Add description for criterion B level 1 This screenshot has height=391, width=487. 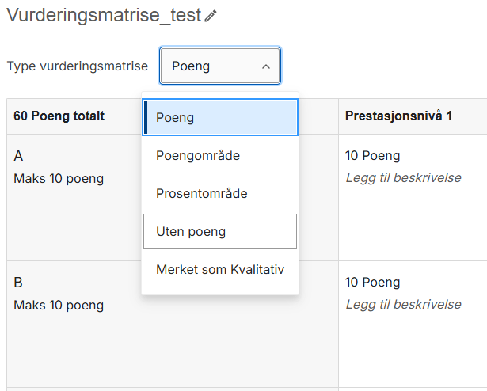[403, 305]
